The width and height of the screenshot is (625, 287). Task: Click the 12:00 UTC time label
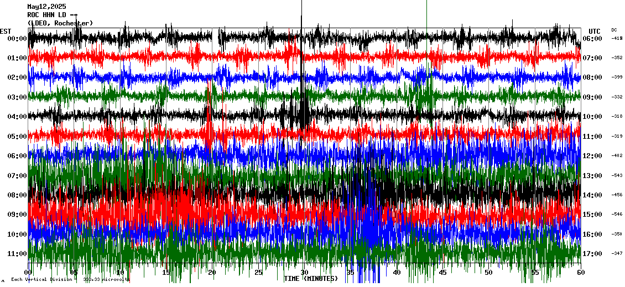[592, 156]
